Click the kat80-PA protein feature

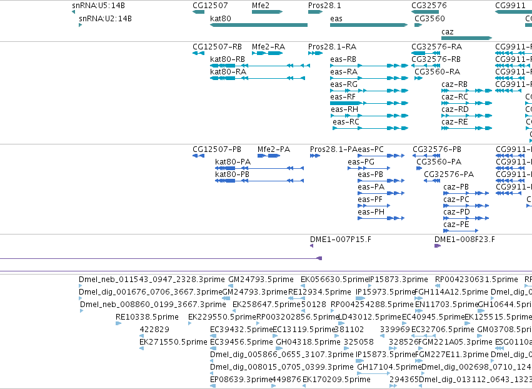click(x=259, y=168)
